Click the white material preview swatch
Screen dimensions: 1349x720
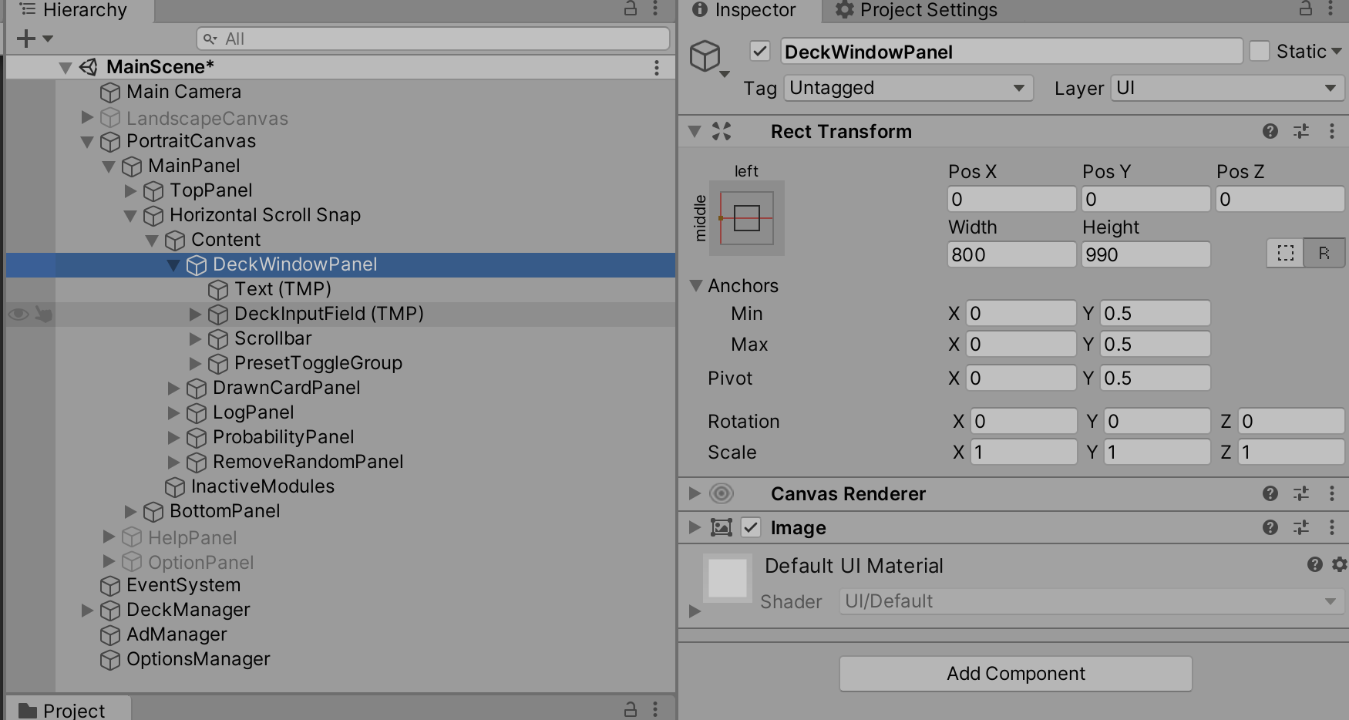(x=726, y=578)
